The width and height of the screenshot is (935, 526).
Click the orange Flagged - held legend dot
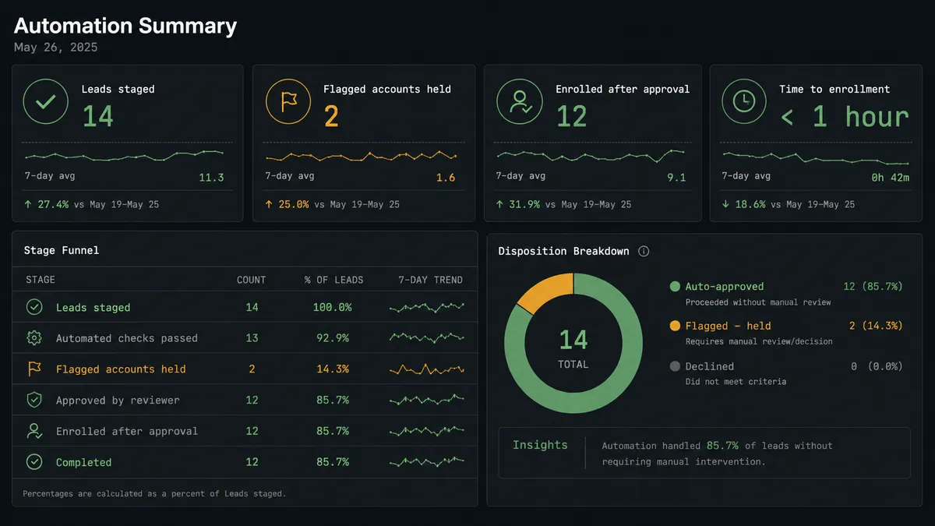coord(675,326)
